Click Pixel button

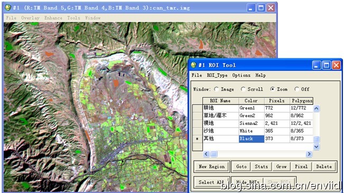[x=301, y=167]
